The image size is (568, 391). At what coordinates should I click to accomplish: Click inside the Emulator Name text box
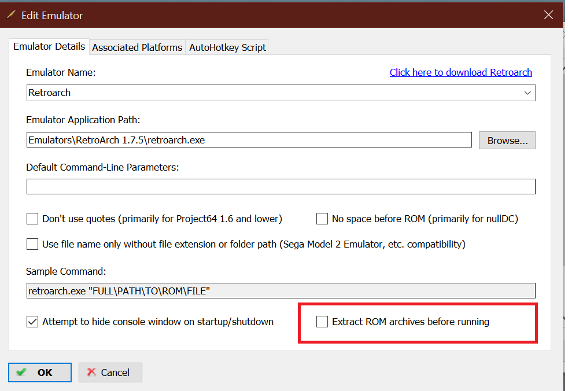pos(272,93)
